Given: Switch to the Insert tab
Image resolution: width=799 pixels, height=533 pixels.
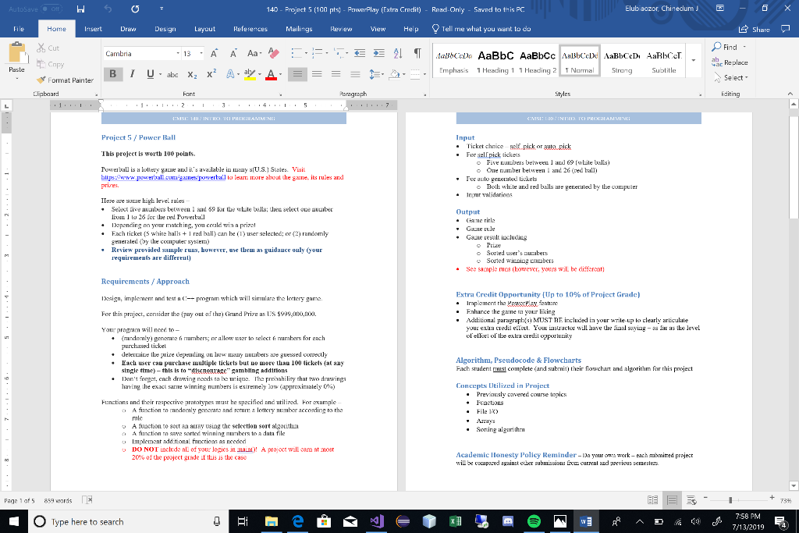Looking at the screenshot, I should pos(94,29).
